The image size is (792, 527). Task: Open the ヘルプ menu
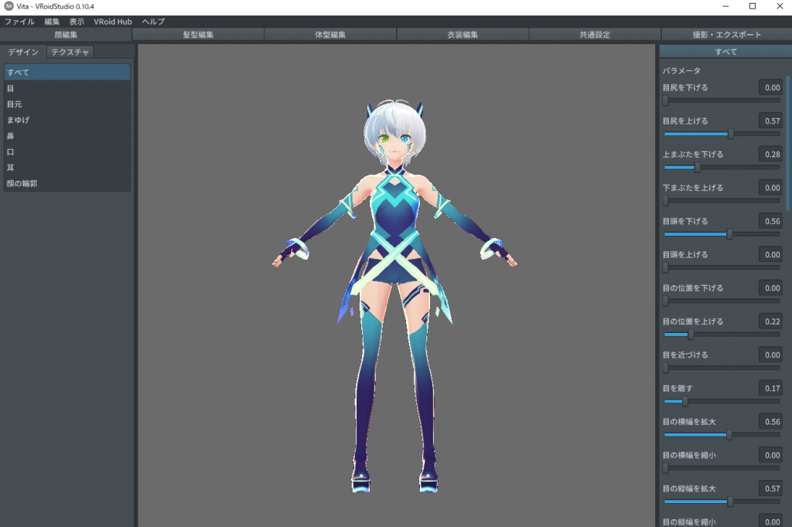coord(153,22)
